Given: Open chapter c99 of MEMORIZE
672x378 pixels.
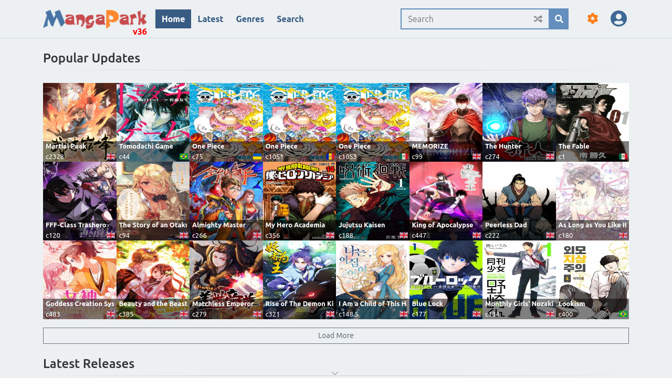Looking at the screenshot, I should pos(417,156).
